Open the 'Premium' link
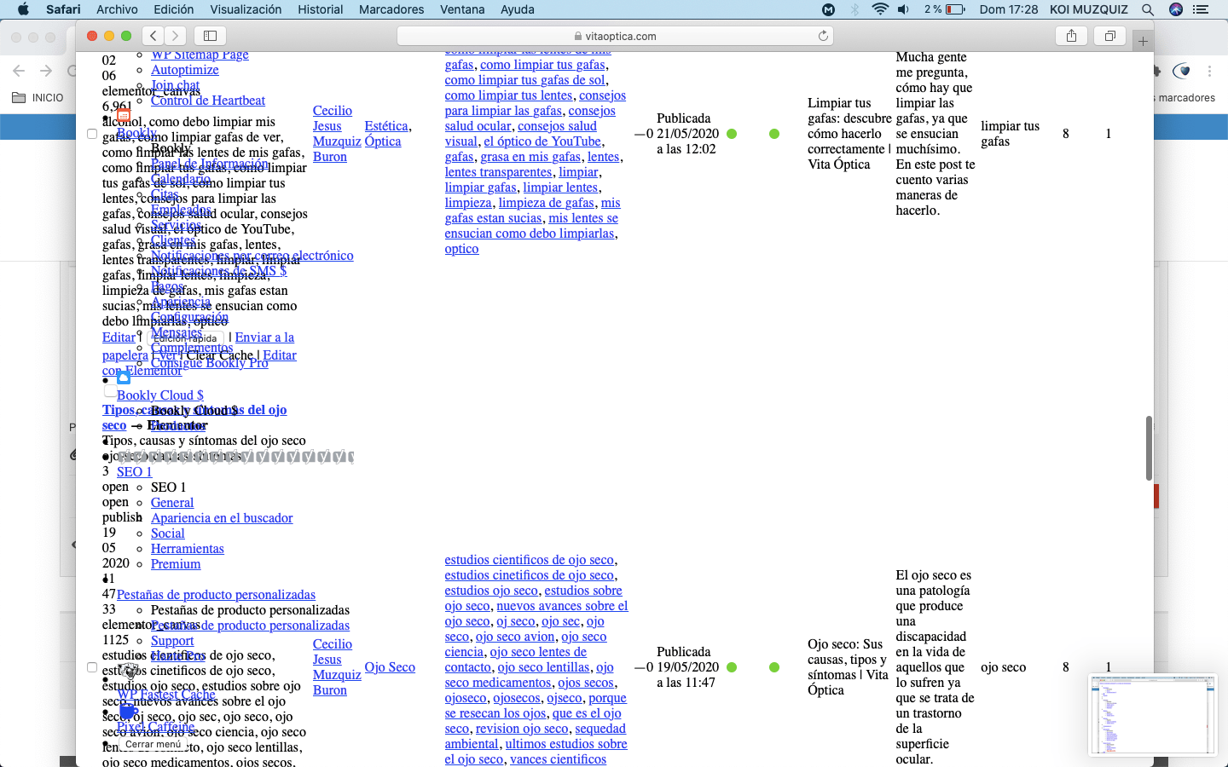This screenshot has width=1228, height=767. coord(176,564)
